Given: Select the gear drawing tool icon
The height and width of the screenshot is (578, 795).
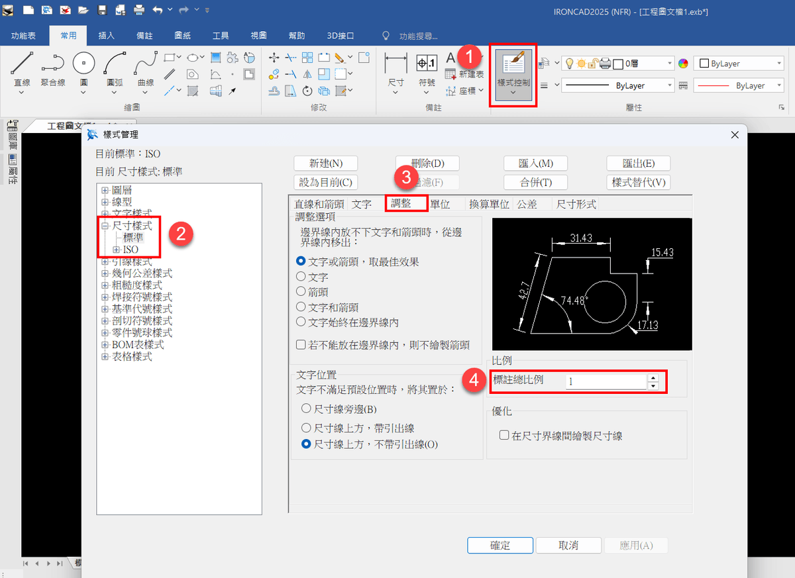Looking at the screenshot, I should click(233, 58).
